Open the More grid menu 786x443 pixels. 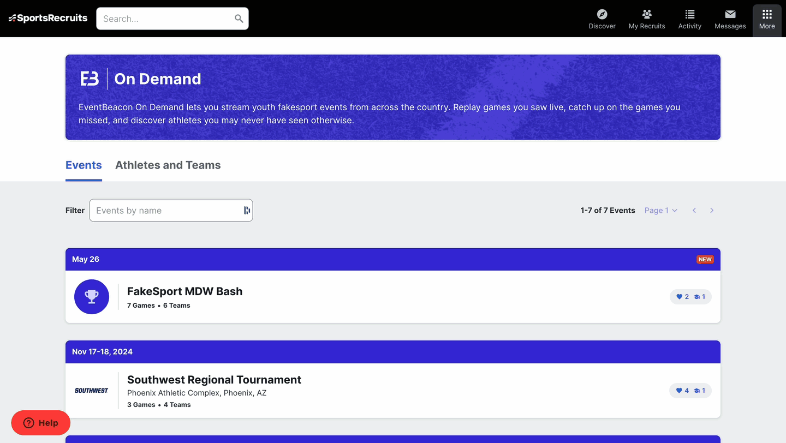click(767, 20)
